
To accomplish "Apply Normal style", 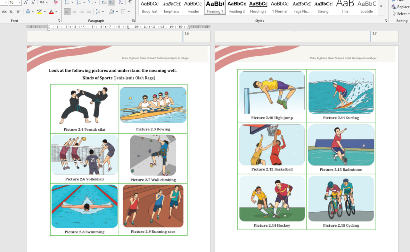I will (x=280, y=7).
